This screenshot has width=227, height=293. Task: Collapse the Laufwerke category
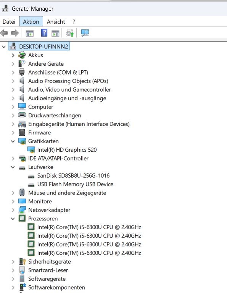13,167
